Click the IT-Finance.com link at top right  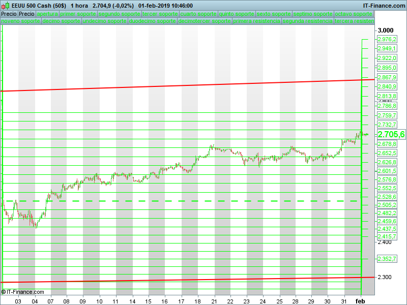click(x=384, y=5)
